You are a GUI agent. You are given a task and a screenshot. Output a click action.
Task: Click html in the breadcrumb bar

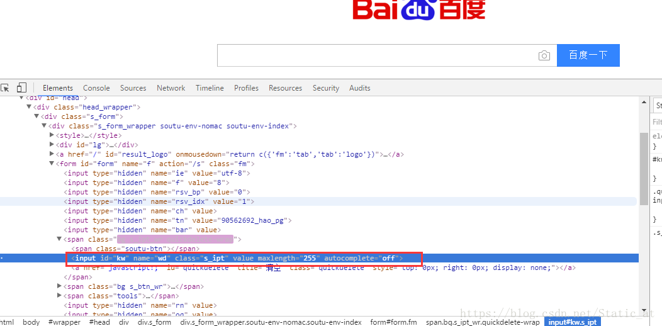coord(7,322)
